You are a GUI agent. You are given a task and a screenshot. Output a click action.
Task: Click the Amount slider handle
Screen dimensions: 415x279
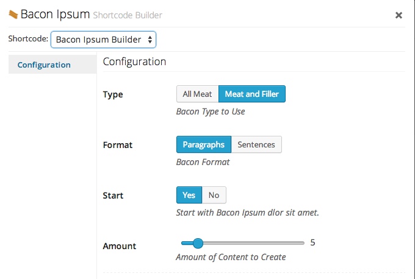(197, 243)
